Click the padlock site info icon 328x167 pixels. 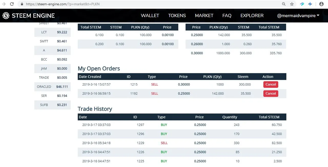(x=22, y=4)
